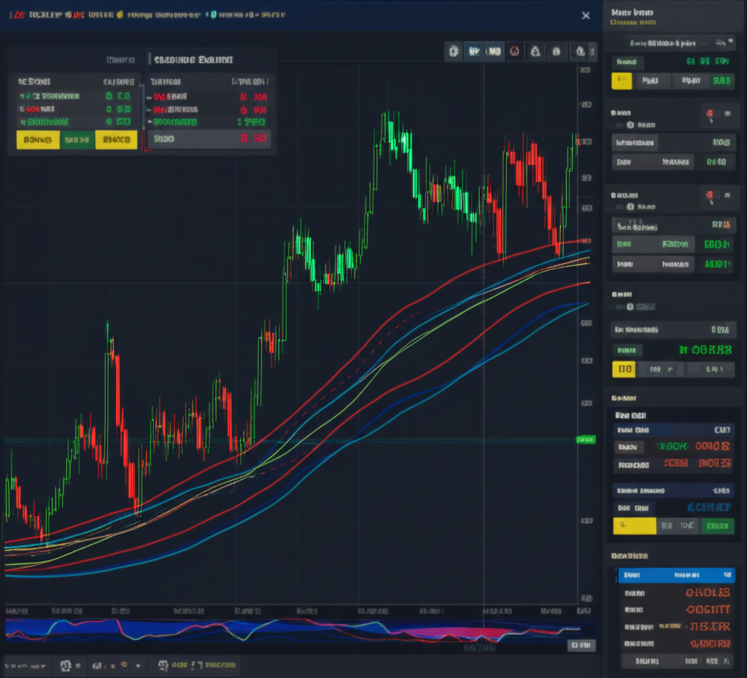The image size is (747, 678).
Task: Expand the blue highlighted header in the bottom-right list
Action: 676,575
